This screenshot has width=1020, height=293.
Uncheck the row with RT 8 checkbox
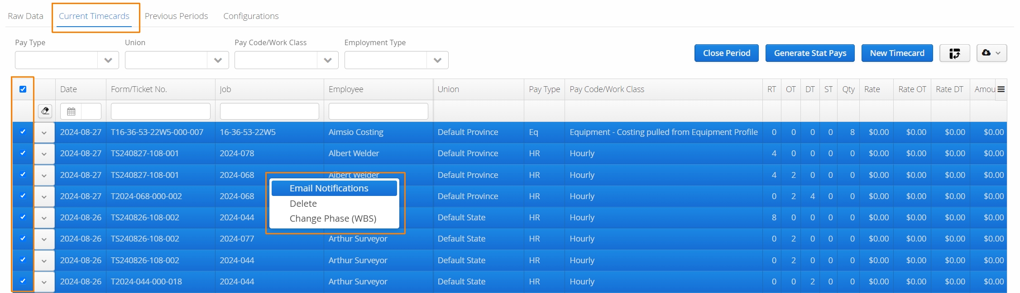pyautogui.click(x=23, y=217)
